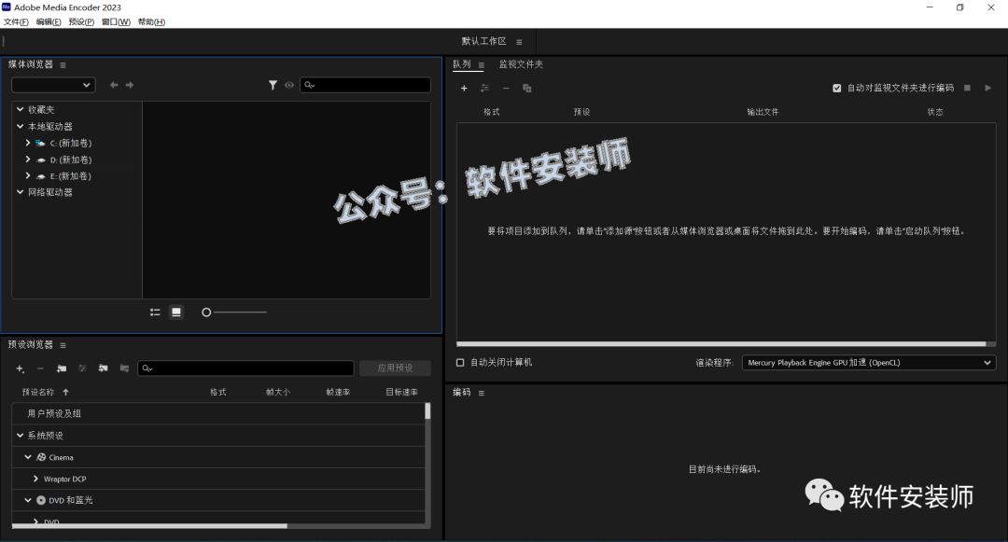1008x542 pixels.
Task: Click the 格式 column header in Preset Browser
Action: 217,393
